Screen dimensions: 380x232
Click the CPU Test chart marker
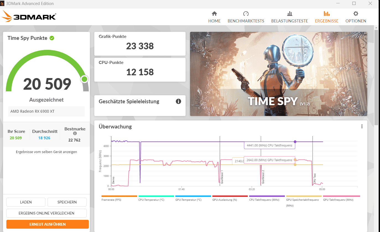[x=314, y=179]
